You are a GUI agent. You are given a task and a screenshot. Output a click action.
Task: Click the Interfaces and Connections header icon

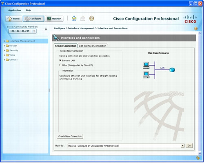point(56,38)
